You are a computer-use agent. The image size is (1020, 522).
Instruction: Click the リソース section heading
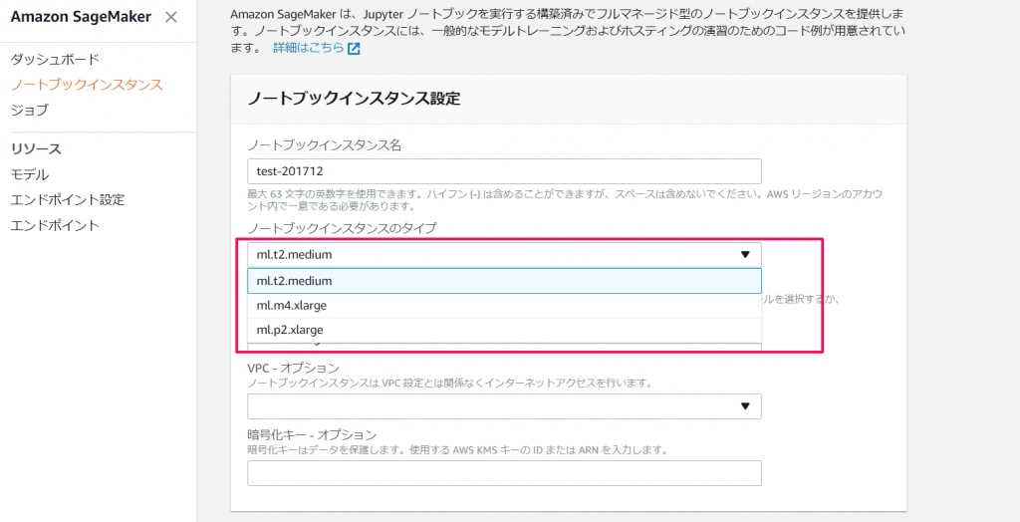[x=36, y=149]
